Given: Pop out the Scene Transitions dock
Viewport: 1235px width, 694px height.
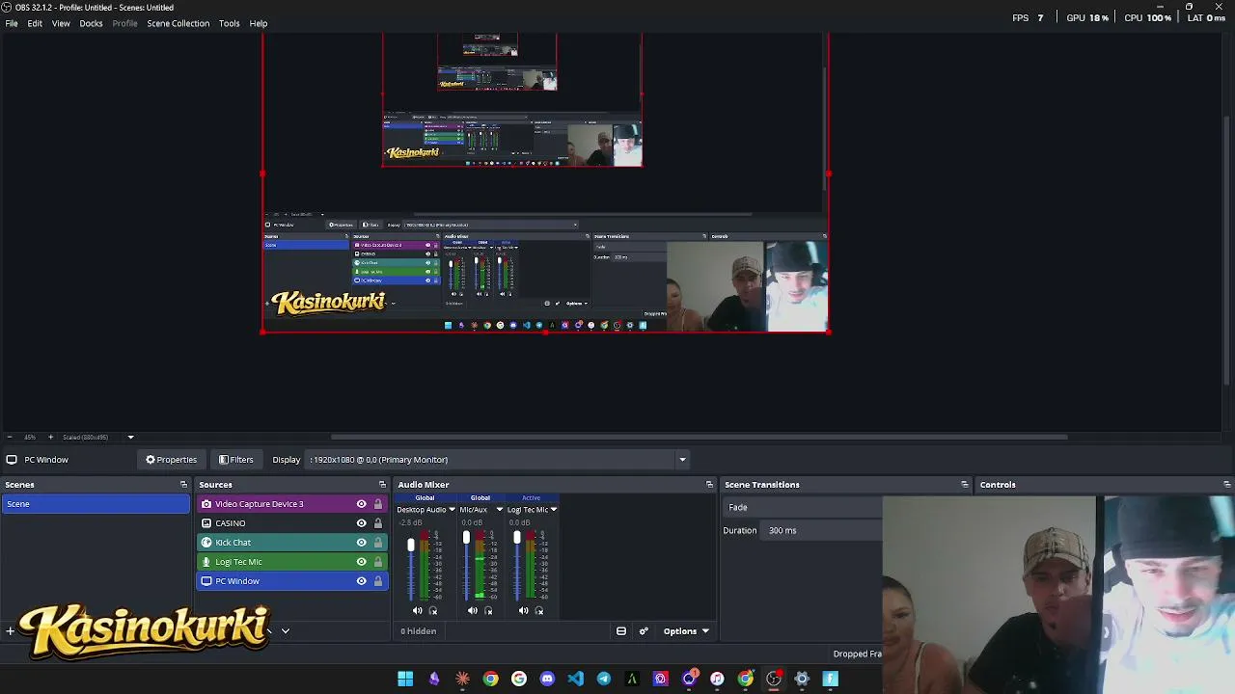Looking at the screenshot, I should point(964,485).
